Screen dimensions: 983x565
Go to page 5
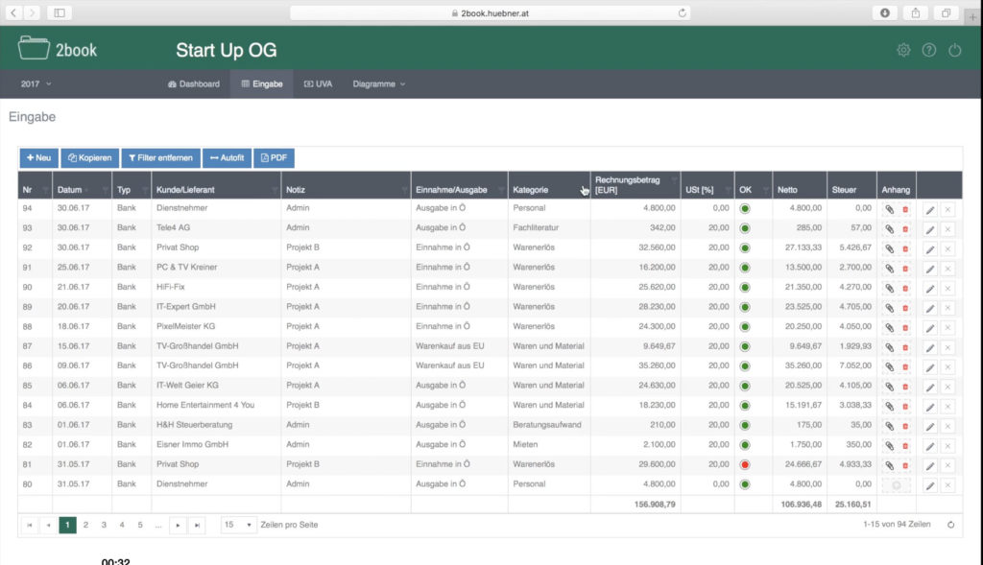[140, 525]
